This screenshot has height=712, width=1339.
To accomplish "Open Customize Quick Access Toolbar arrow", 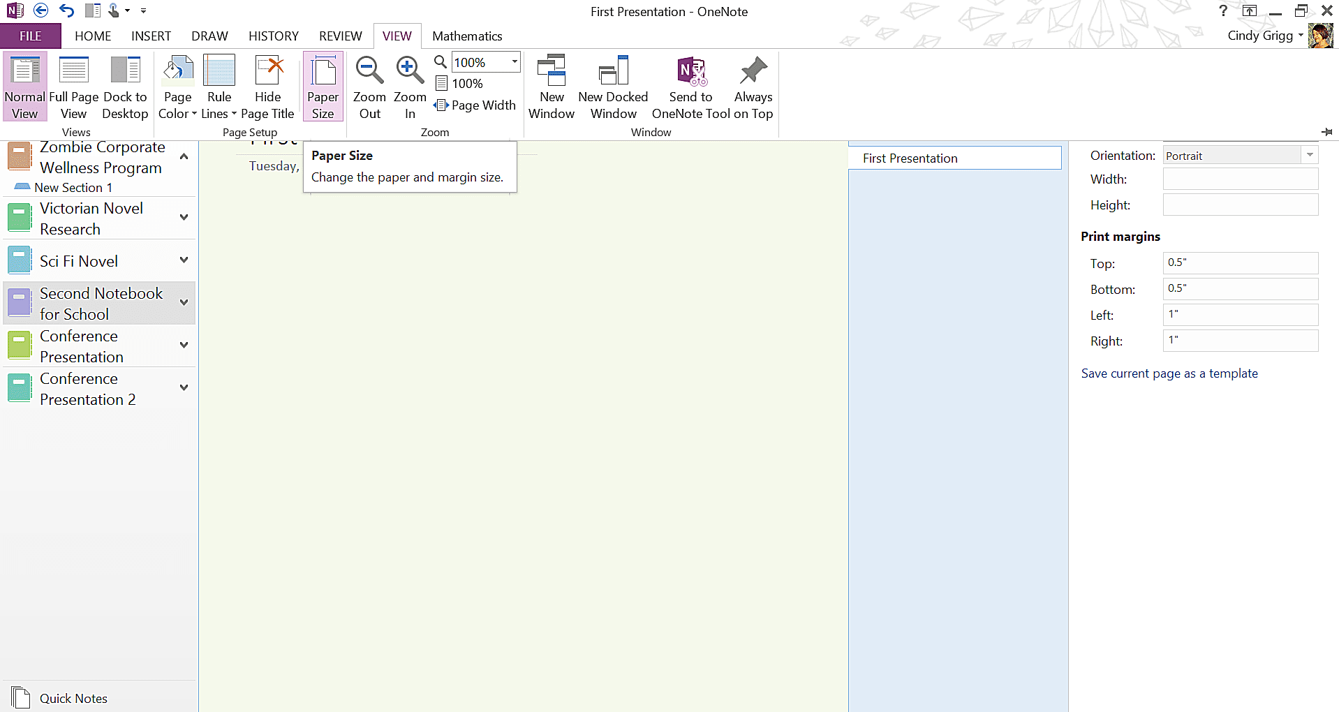I will (143, 10).
